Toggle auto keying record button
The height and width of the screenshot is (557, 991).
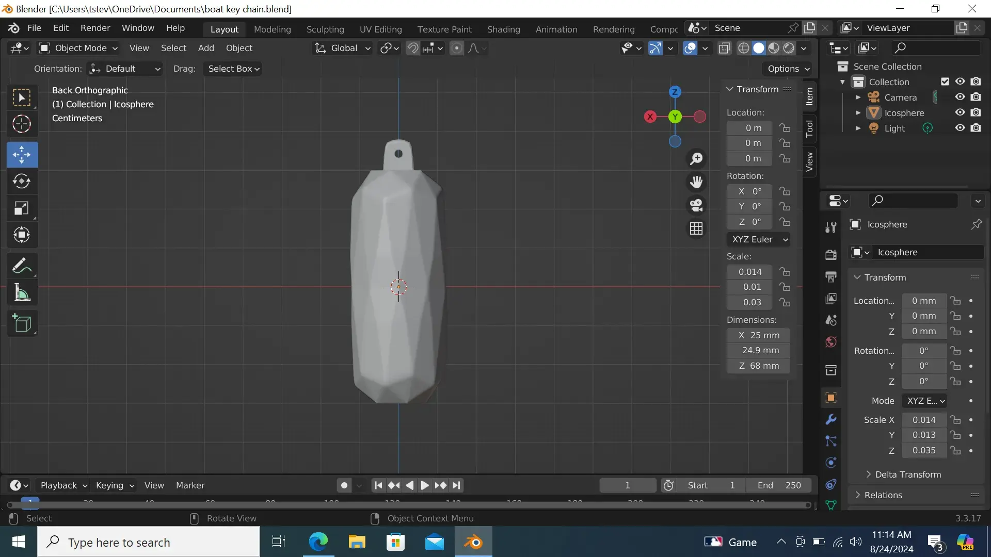(344, 485)
